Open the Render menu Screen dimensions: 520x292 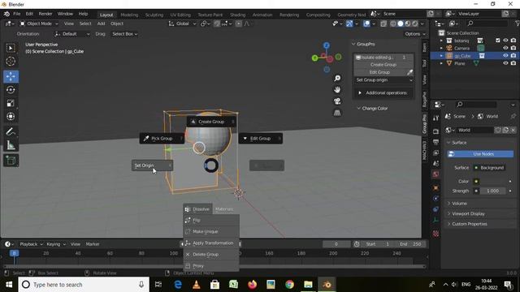coord(45,14)
